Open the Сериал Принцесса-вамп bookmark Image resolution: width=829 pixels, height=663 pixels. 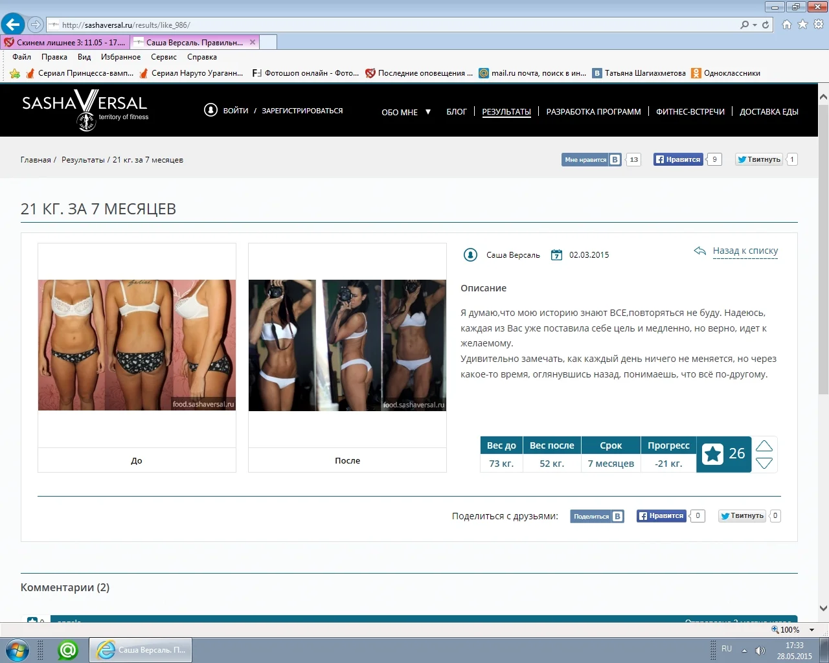tap(80, 73)
